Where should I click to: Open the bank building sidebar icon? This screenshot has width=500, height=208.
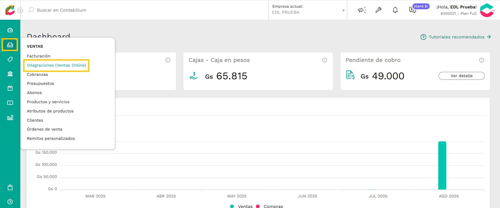[x=10, y=74]
